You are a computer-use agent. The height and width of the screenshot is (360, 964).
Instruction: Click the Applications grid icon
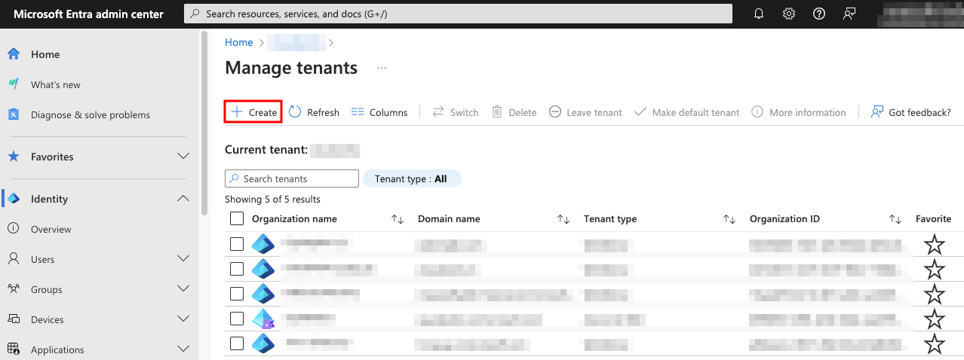pyautogui.click(x=14, y=349)
